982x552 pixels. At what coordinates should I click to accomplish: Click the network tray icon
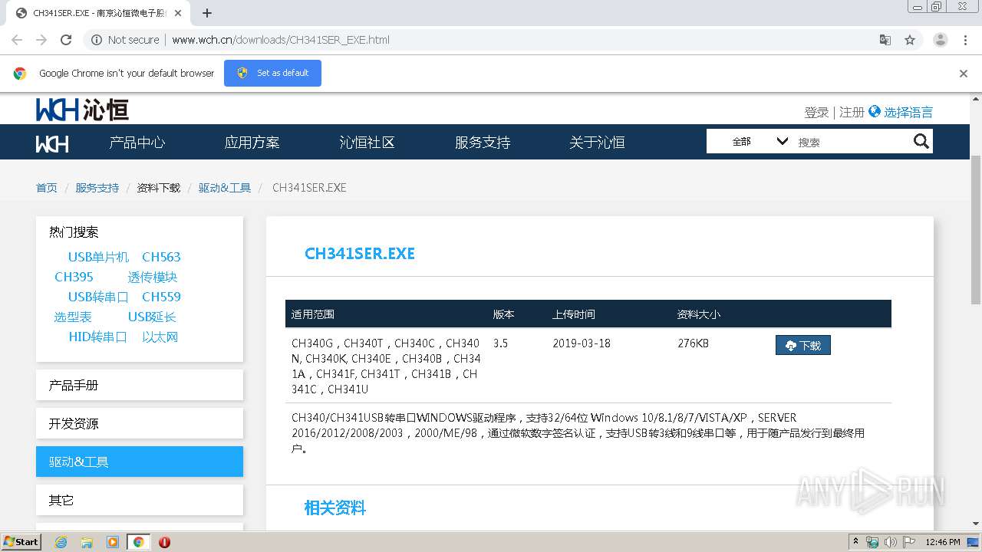coord(872,542)
